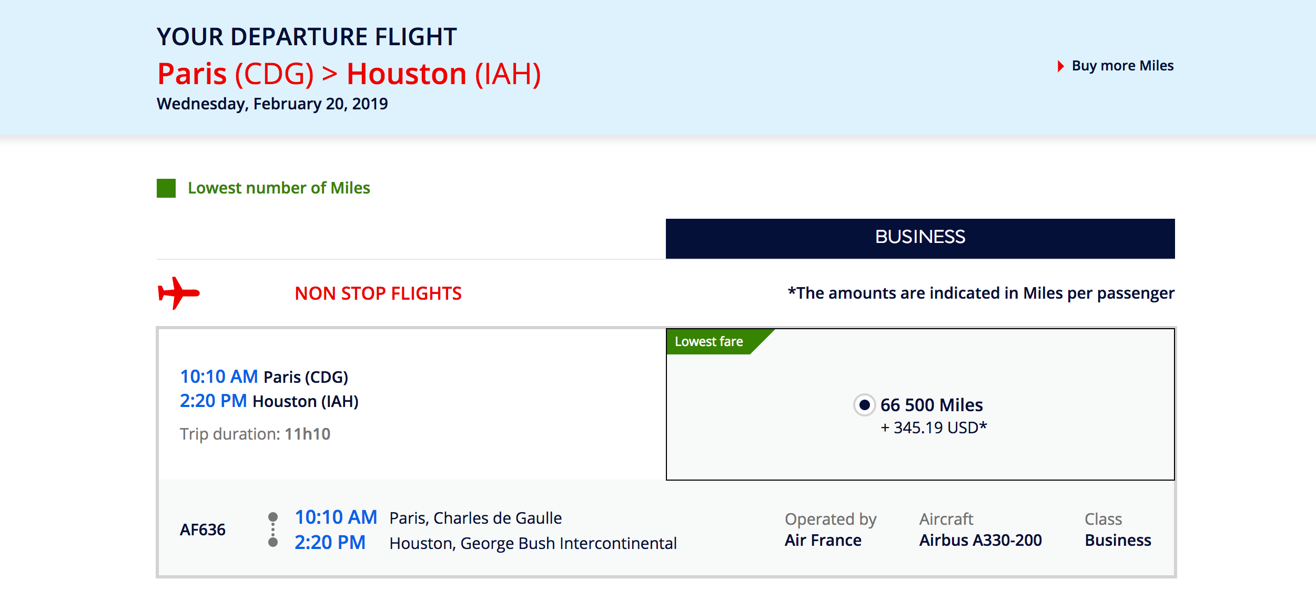Click the Trip duration 11h10 text
This screenshot has height=590, width=1316.
255,434
